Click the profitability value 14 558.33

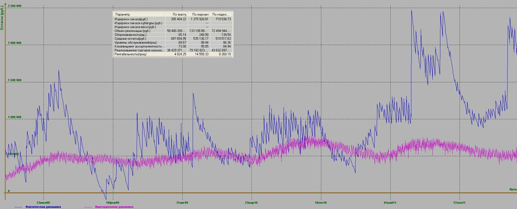[202, 54]
